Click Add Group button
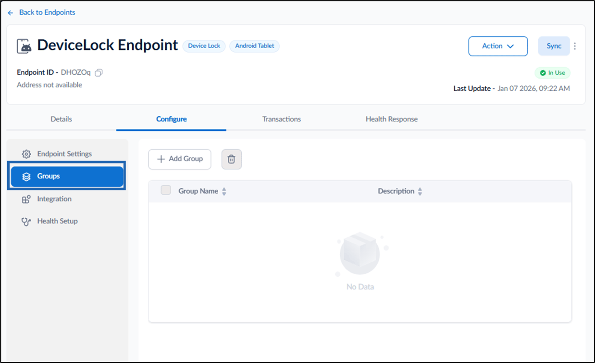595x363 pixels. pyautogui.click(x=180, y=159)
